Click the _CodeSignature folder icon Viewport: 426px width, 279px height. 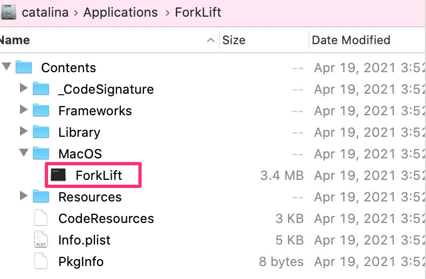pyautogui.click(x=41, y=88)
